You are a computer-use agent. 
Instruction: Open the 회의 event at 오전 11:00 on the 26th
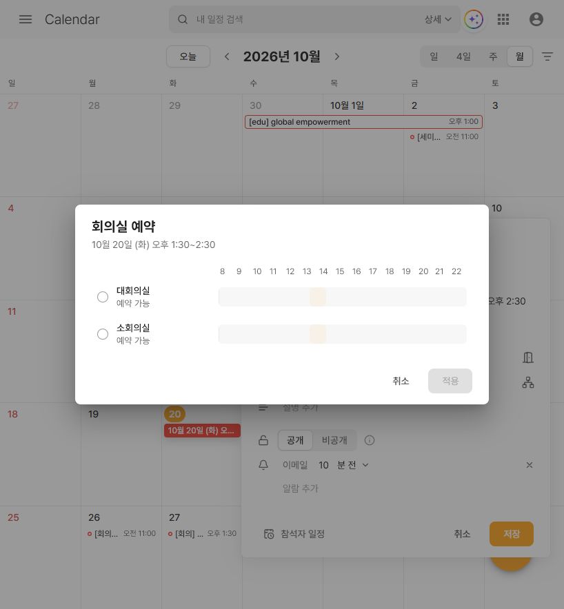(x=121, y=534)
